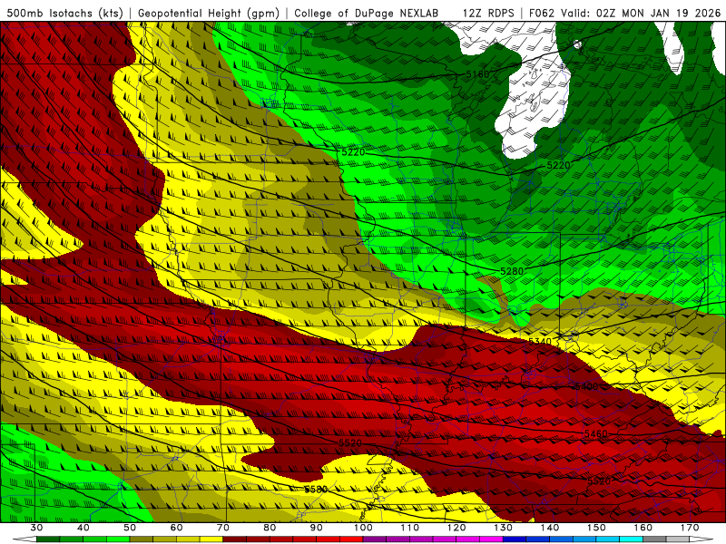This screenshot has height=544, width=726.
Task: Click the 170 value on the color scale
Action: point(690,528)
